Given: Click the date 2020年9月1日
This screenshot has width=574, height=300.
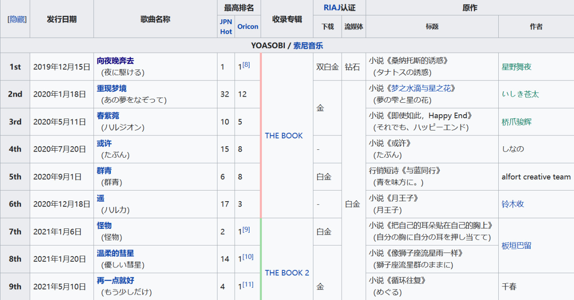Looking at the screenshot, I should (x=58, y=177).
